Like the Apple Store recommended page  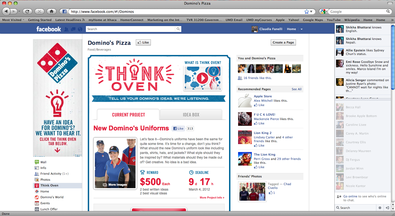click(x=259, y=105)
